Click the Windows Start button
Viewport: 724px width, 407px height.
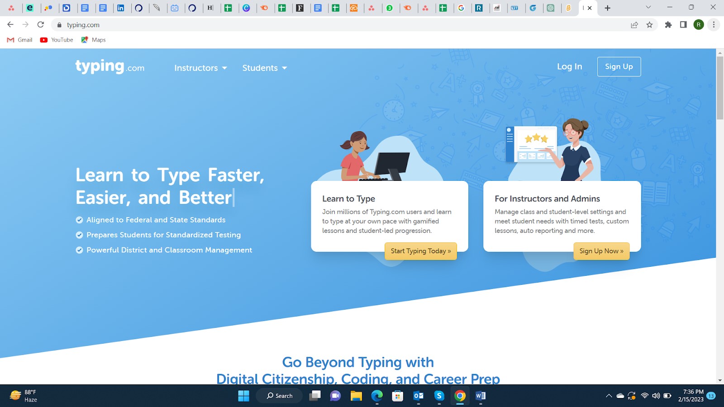click(x=243, y=396)
